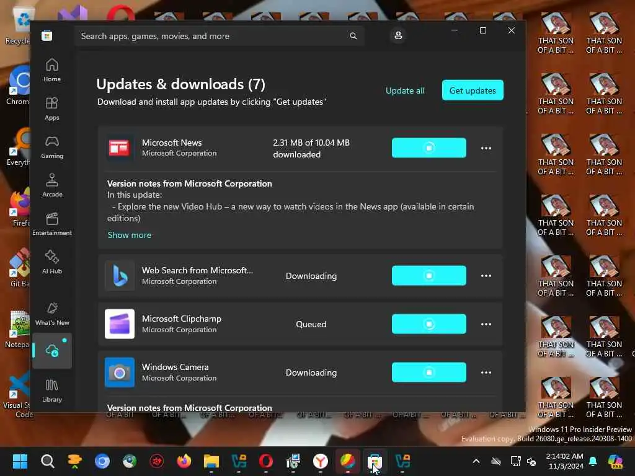Stop the Web Search from Microsoft download
The image size is (635, 476).
(429, 276)
